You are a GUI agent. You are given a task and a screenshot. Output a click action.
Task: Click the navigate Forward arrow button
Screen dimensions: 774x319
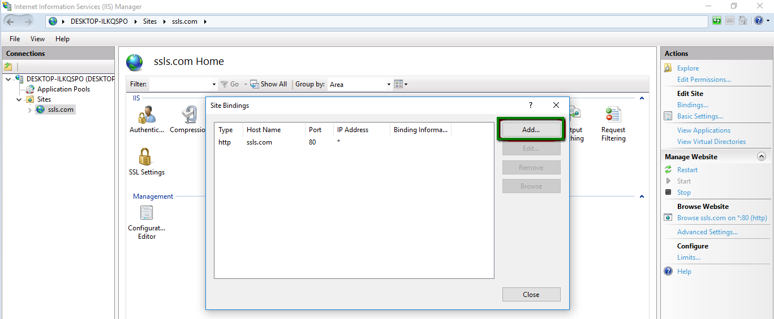(28, 21)
